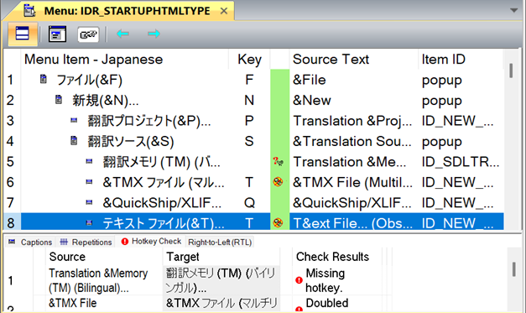Click the Translation &Proj... source cell
Screen dimensions: 526x313
click(x=353, y=121)
